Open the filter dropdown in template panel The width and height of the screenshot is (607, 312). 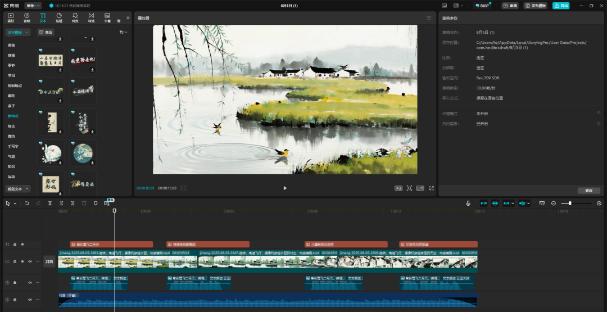123,32
